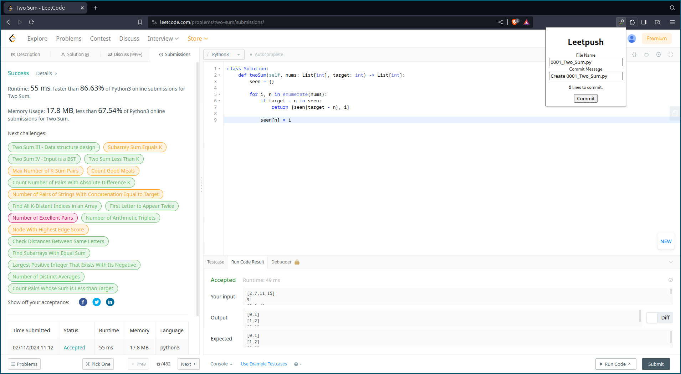Expand the Console panel
Screen dimensions: 681x374
click(221, 364)
